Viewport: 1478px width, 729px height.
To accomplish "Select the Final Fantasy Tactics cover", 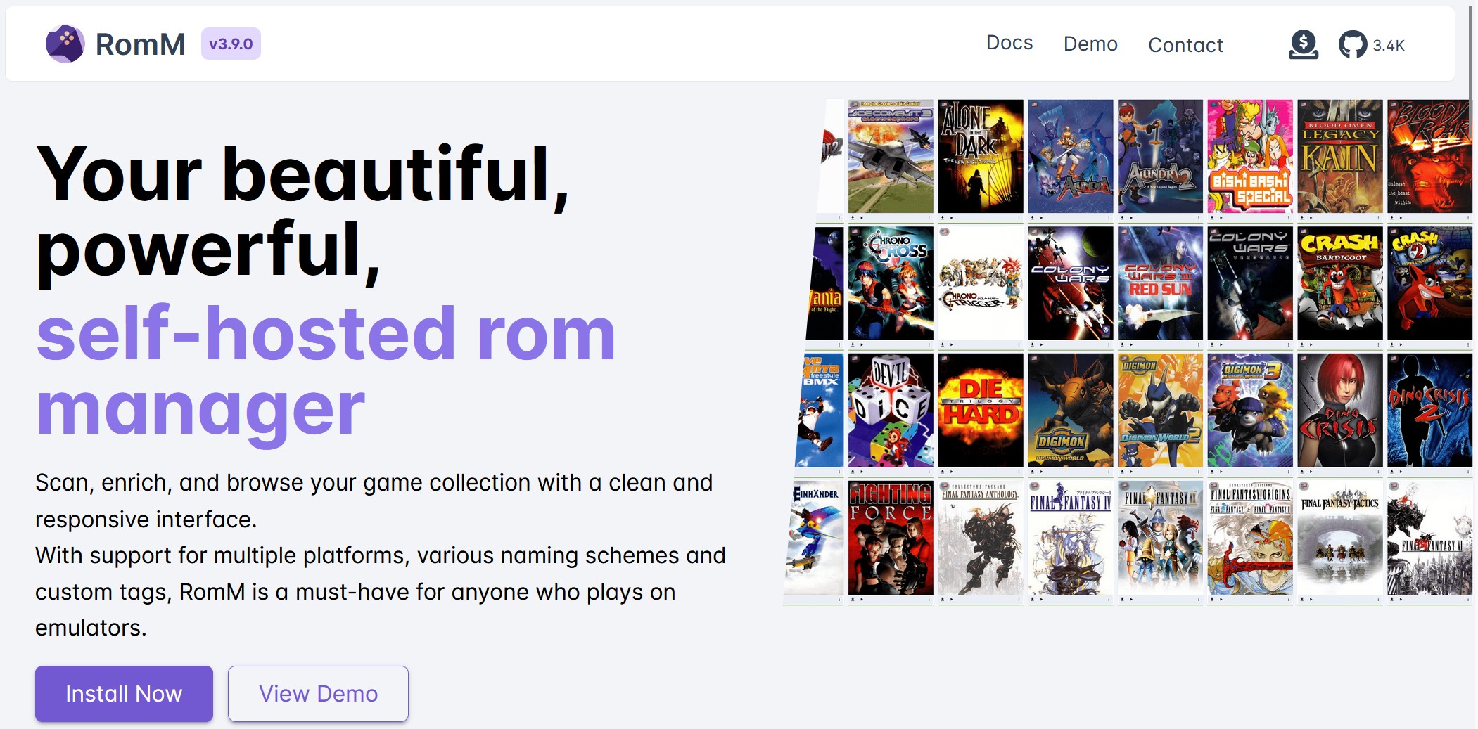I will pyautogui.click(x=1339, y=537).
